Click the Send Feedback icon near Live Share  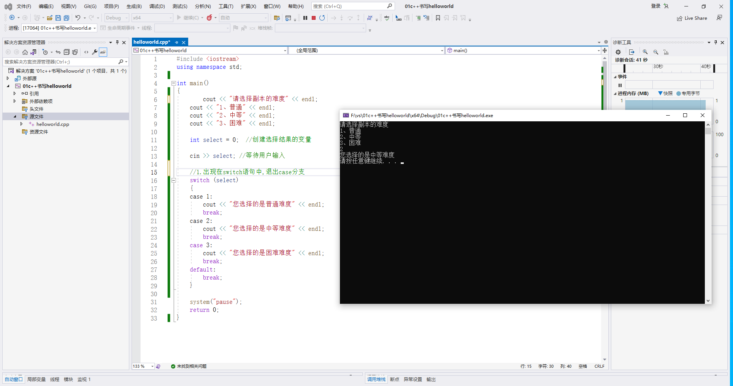(719, 18)
